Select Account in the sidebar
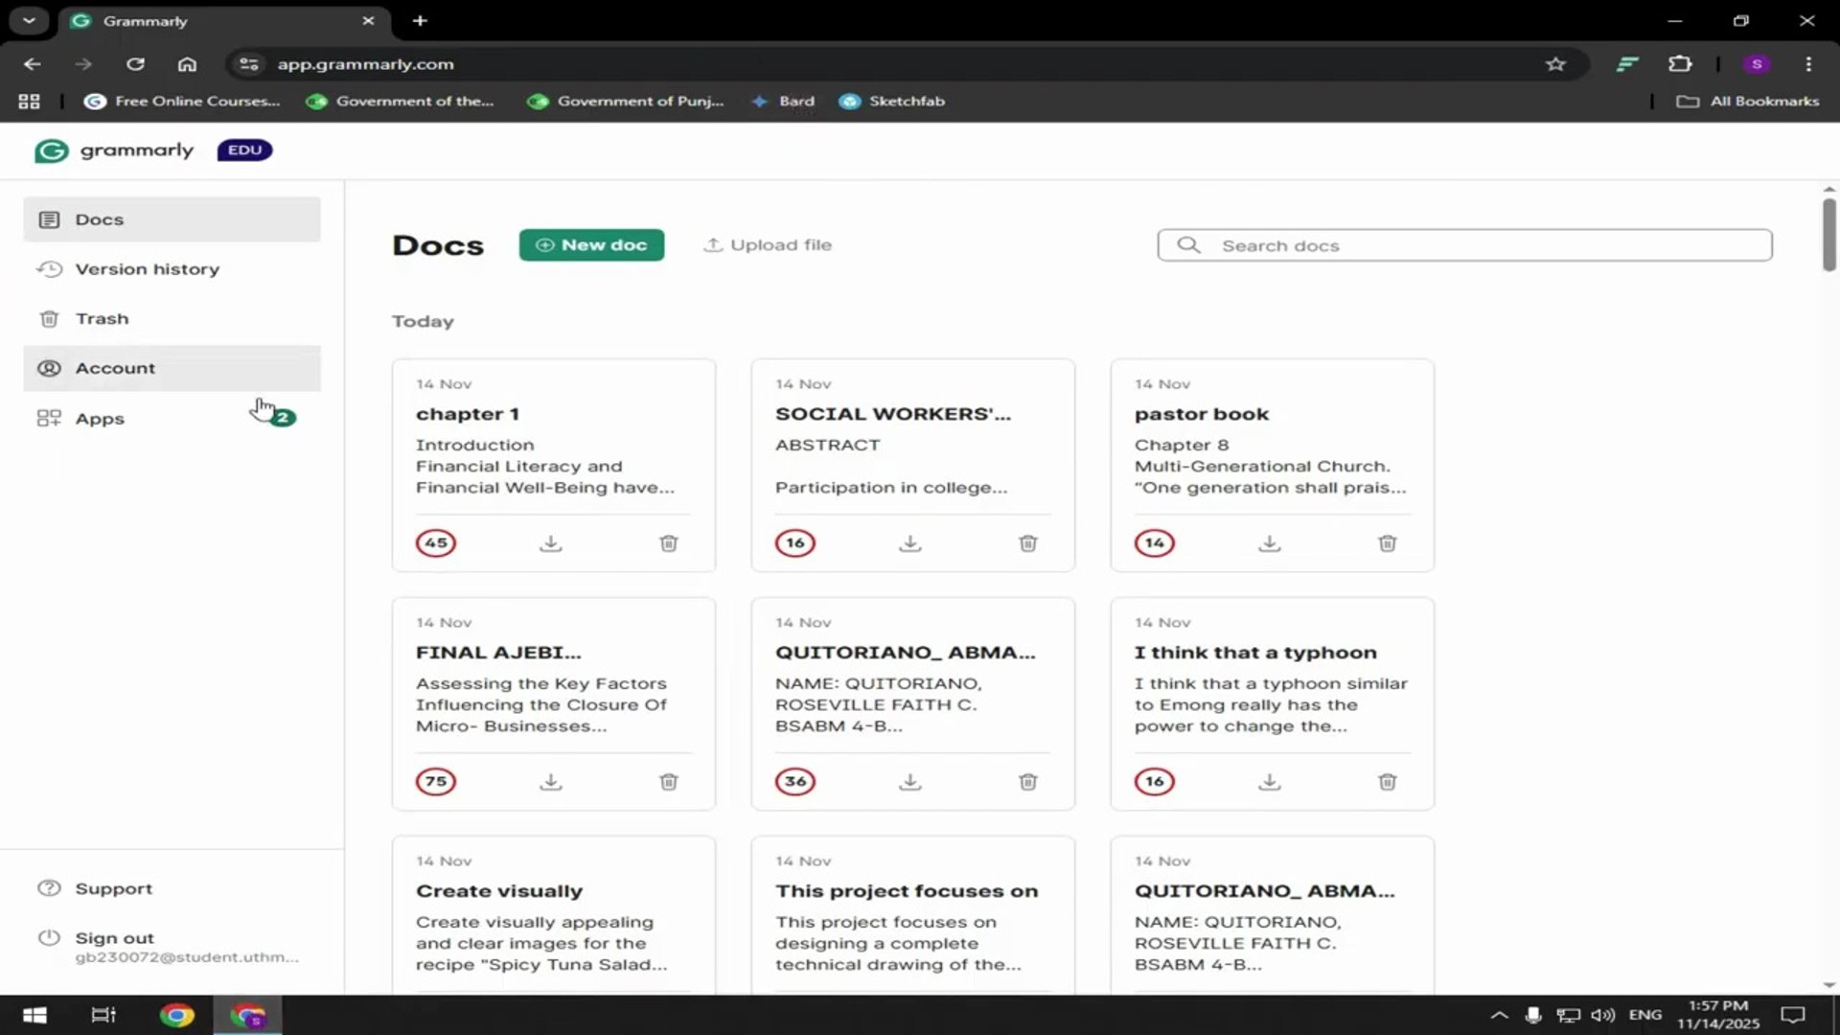The height and width of the screenshot is (1035, 1840). pyautogui.click(x=115, y=367)
